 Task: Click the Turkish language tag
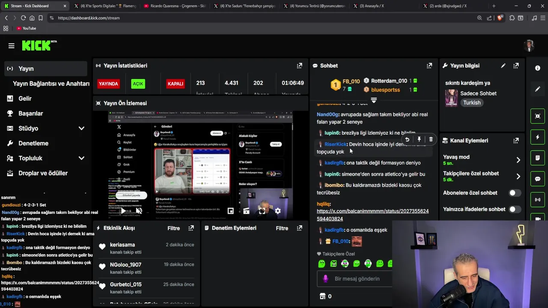472,103
